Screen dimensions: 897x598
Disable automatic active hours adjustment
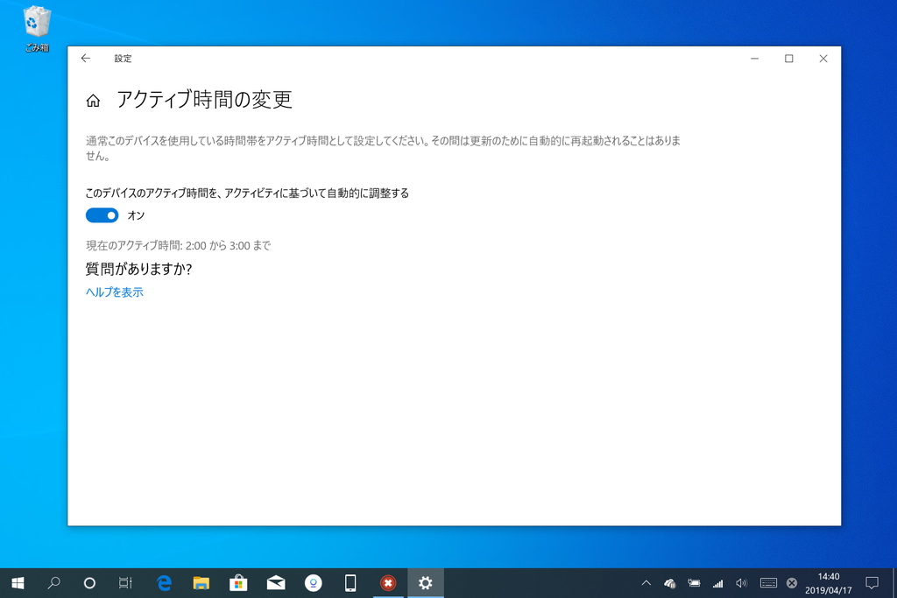102,215
